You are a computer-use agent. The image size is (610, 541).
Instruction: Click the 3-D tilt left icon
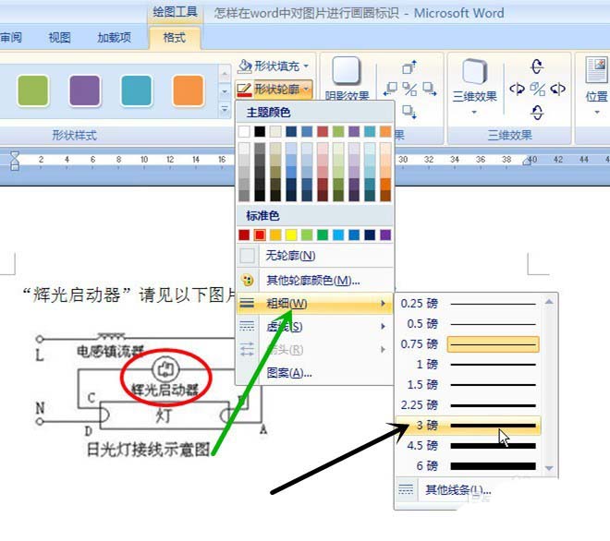pos(517,90)
